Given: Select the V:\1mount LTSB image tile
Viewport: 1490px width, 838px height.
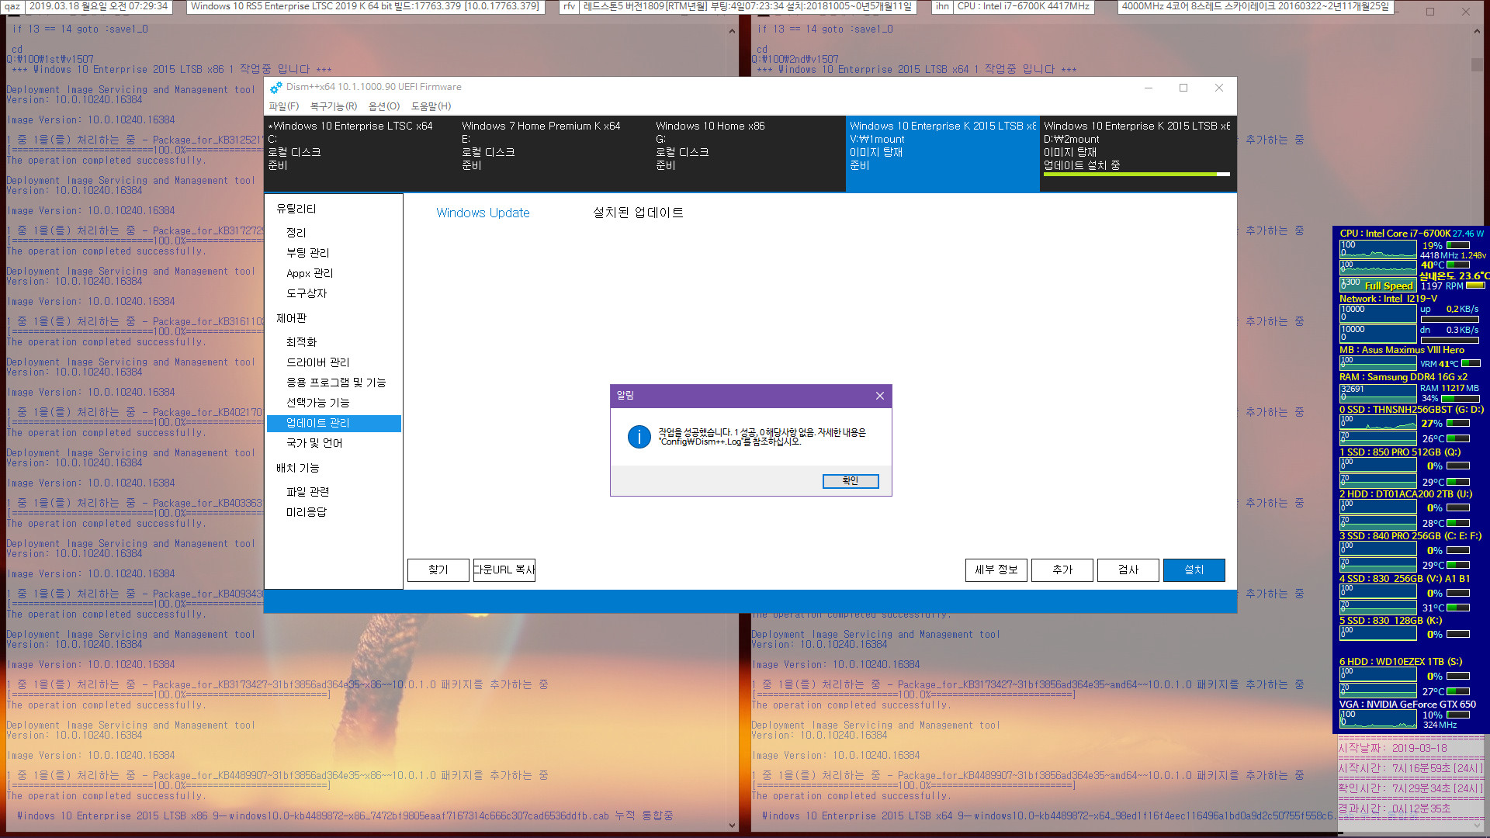Looking at the screenshot, I should point(943,153).
